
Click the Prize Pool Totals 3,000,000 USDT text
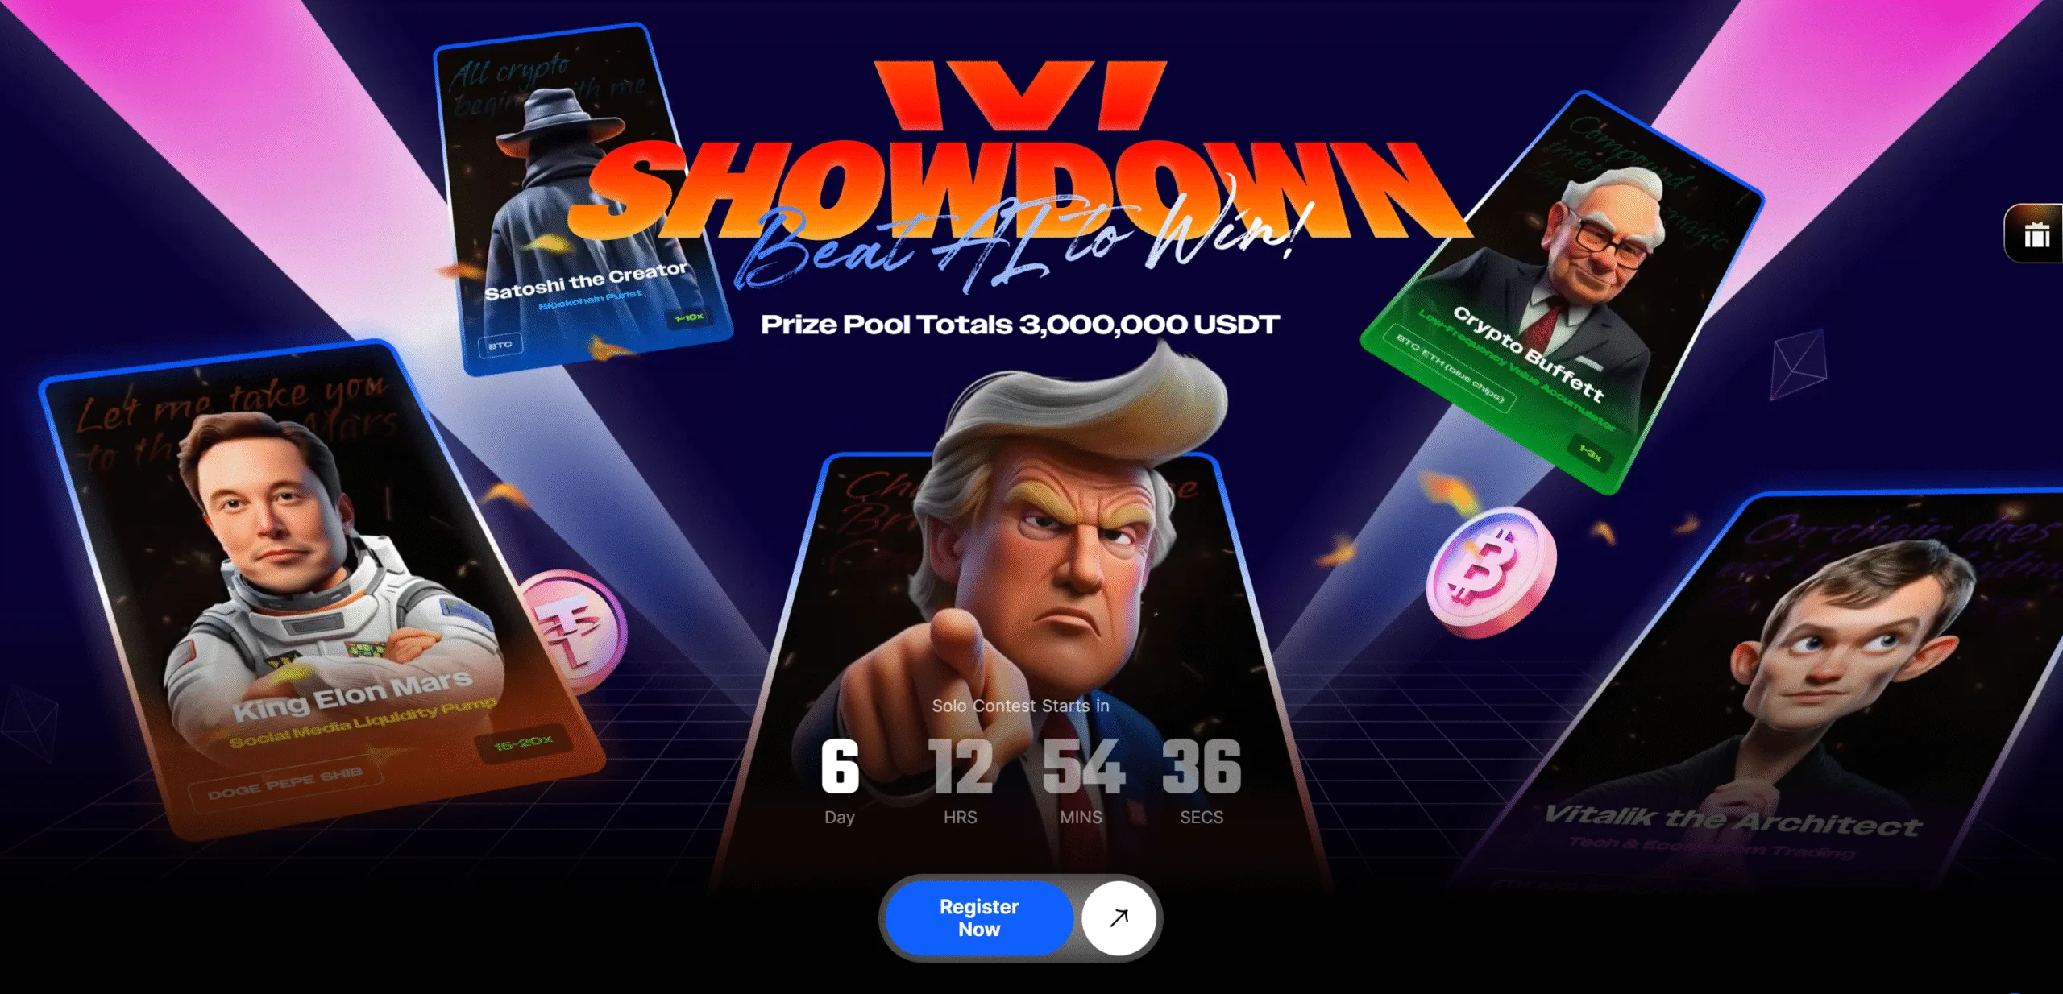(x=1020, y=325)
